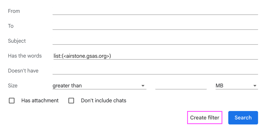Click the blue Search button
The width and height of the screenshot is (266, 131).
pyautogui.click(x=243, y=117)
